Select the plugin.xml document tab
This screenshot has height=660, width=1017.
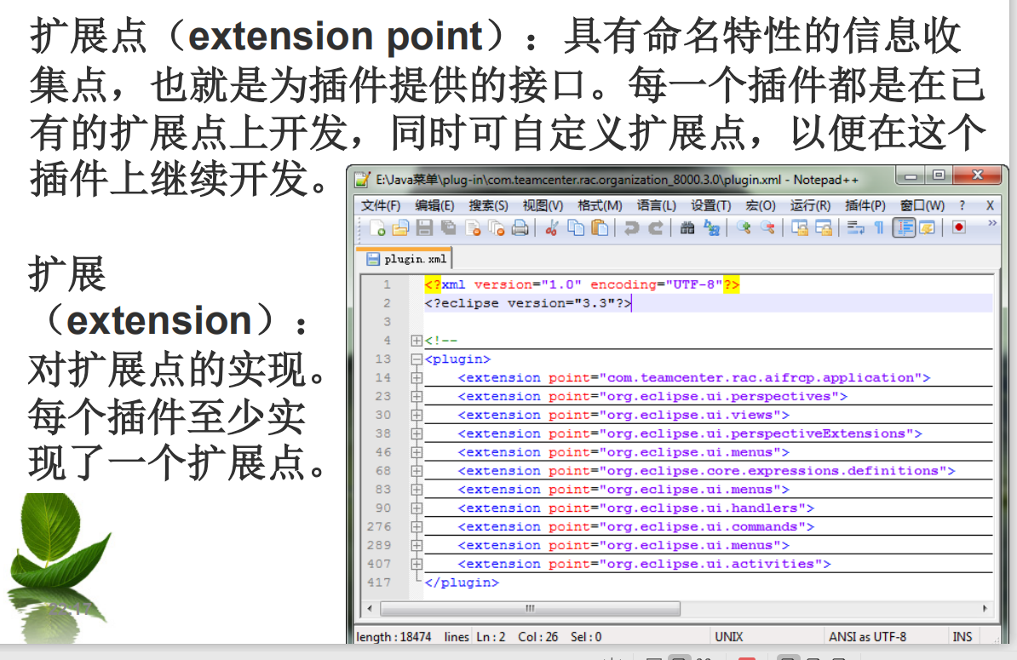click(406, 259)
